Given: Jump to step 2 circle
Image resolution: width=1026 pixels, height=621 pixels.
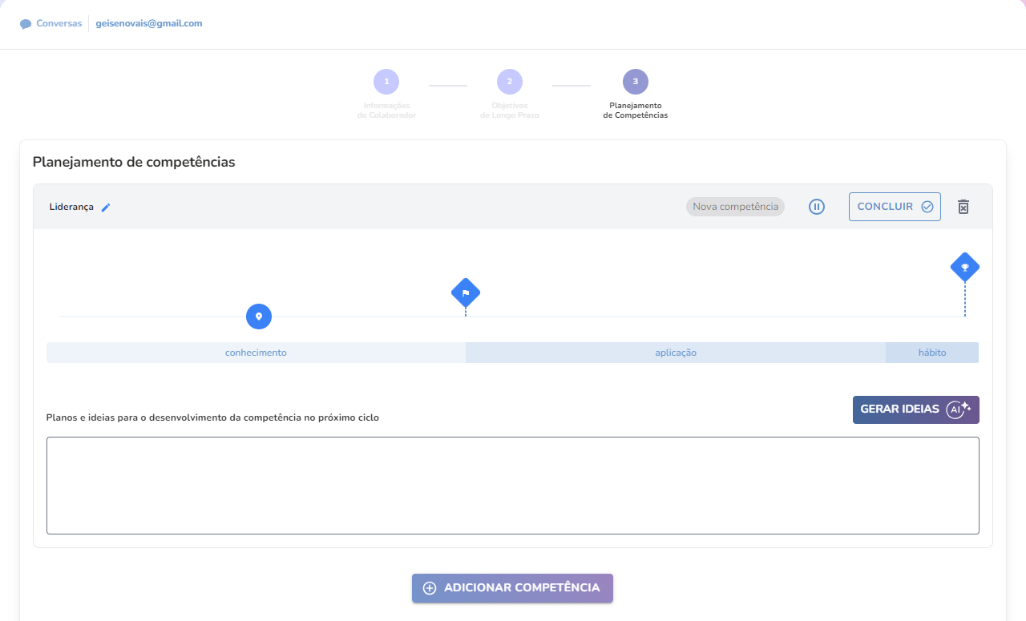Looking at the screenshot, I should pos(510,82).
